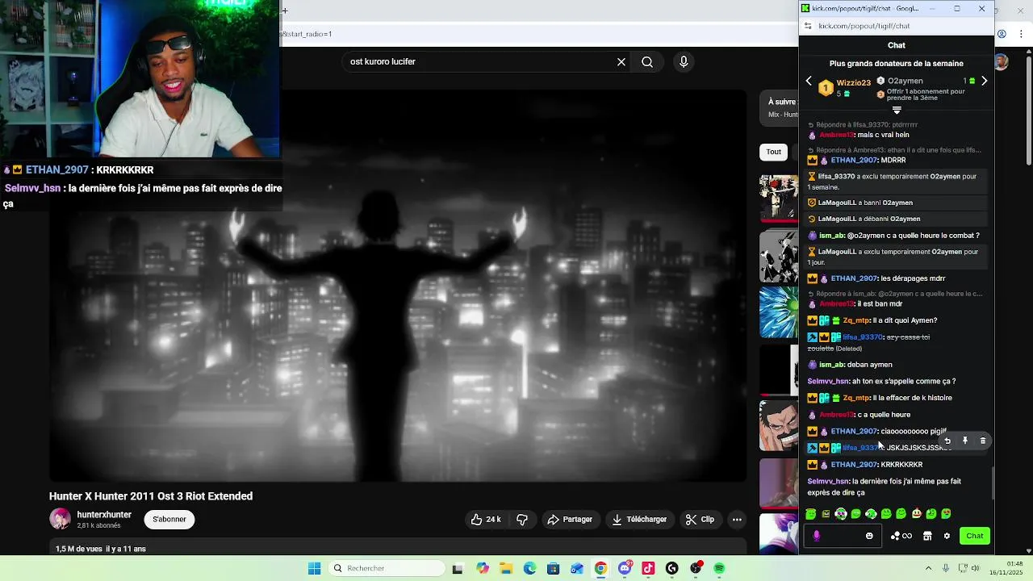Viewport: 1033px width, 581px height.
Task: Go to previous donor with the left arrow
Action: point(809,82)
